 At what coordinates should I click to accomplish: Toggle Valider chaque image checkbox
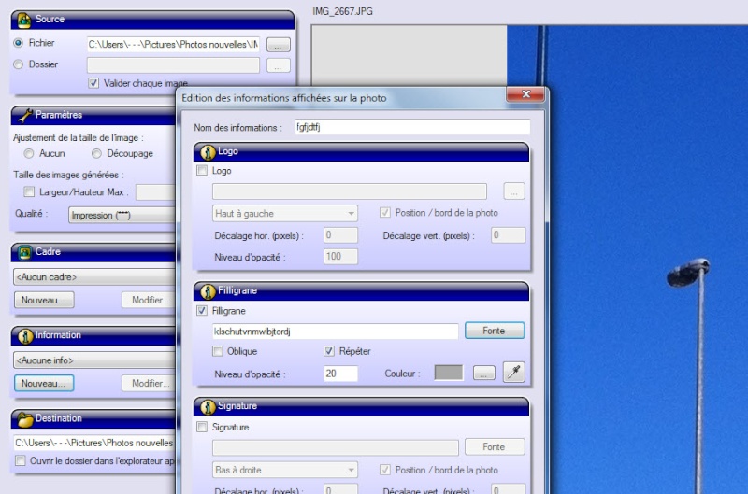(93, 83)
